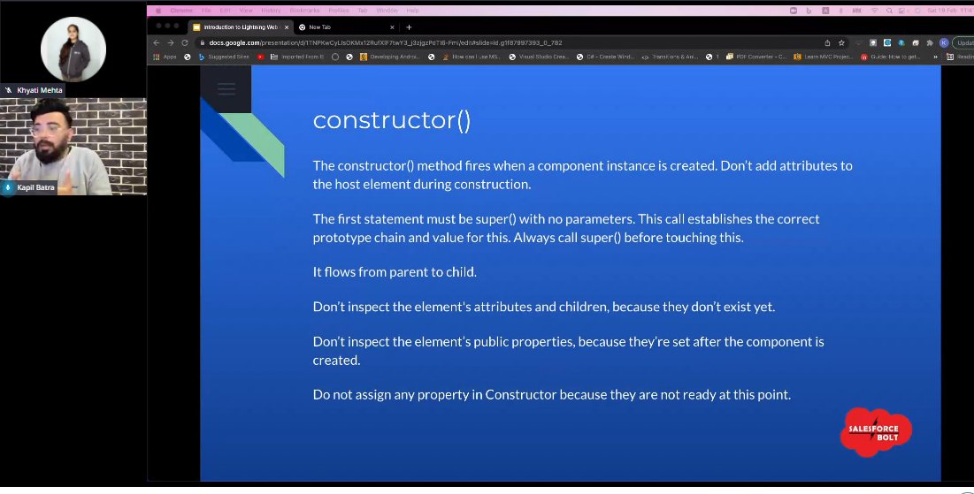Open the Apps bookmark

tap(165, 57)
